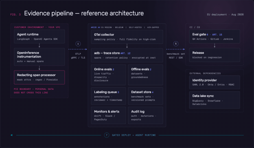Select the Monitors & alerts box

[108, 115]
